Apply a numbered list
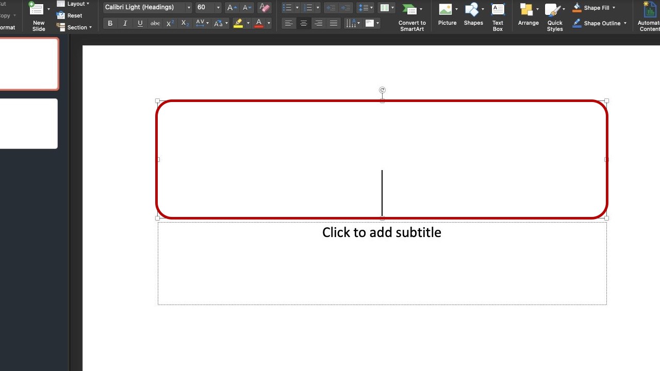 click(308, 8)
